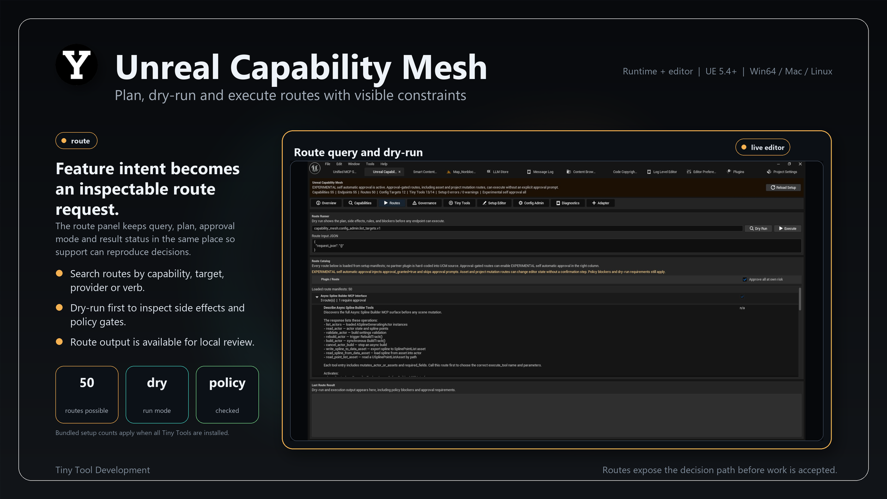The width and height of the screenshot is (887, 499).
Task: Open the Help menu
Action: [x=384, y=164]
